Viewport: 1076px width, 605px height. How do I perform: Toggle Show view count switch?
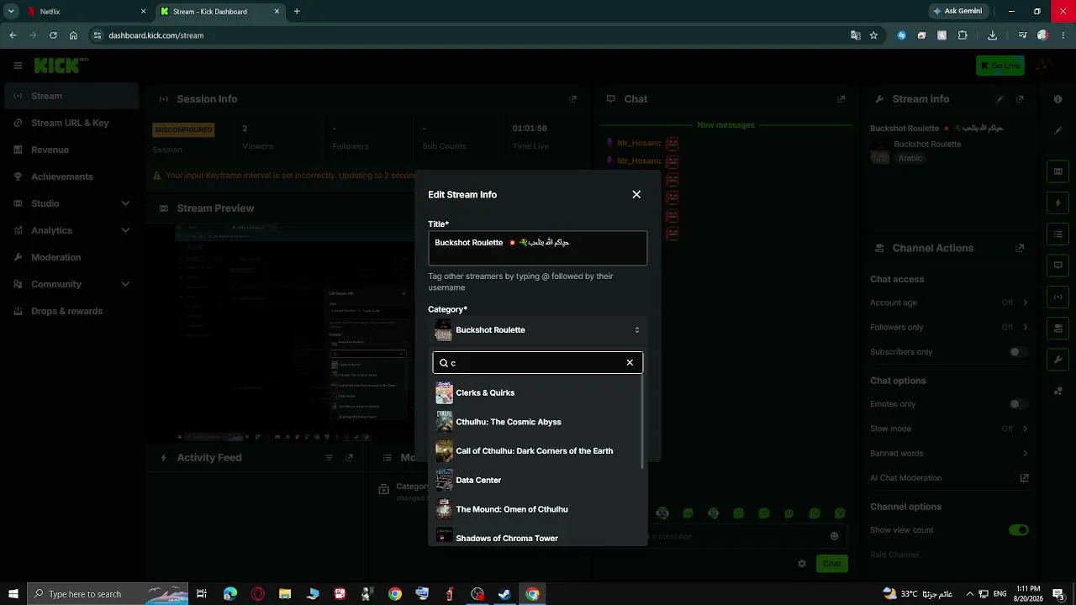(x=1018, y=530)
